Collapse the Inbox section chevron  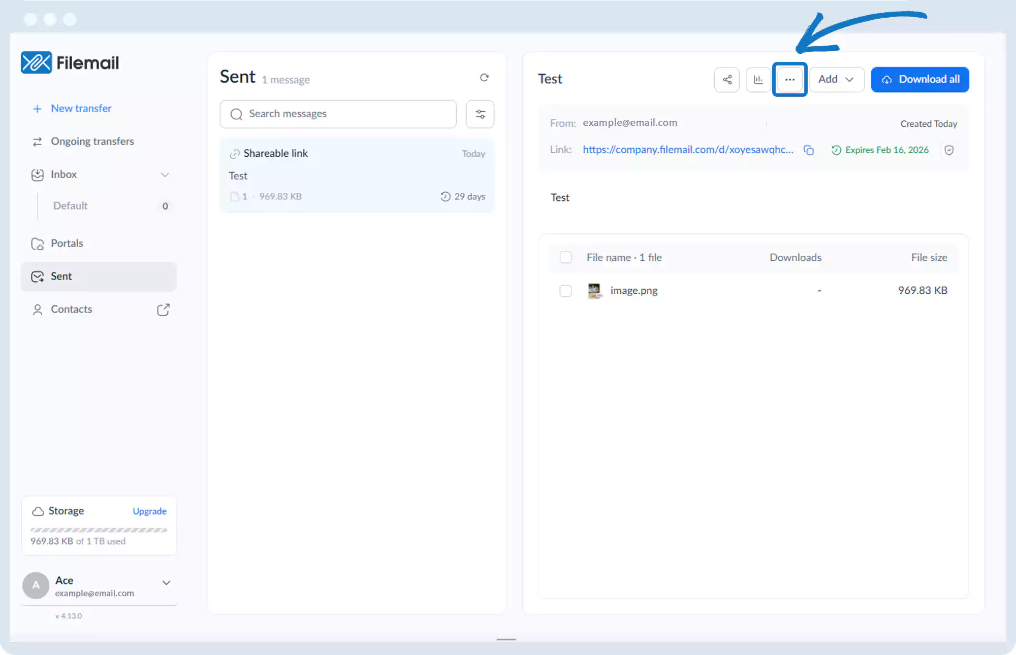[165, 175]
